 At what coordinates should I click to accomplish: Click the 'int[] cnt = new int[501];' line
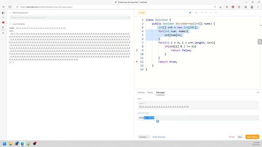coord(178,27)
